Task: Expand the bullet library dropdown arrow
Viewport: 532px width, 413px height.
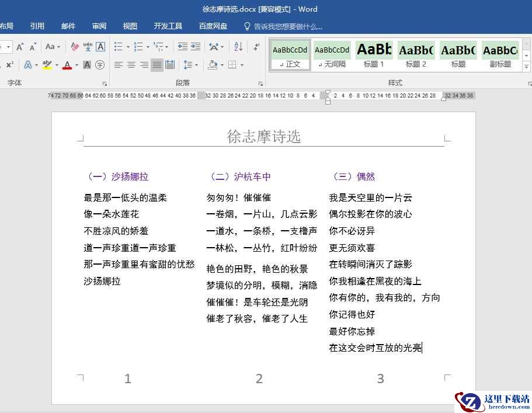Action: coord(128,47)
